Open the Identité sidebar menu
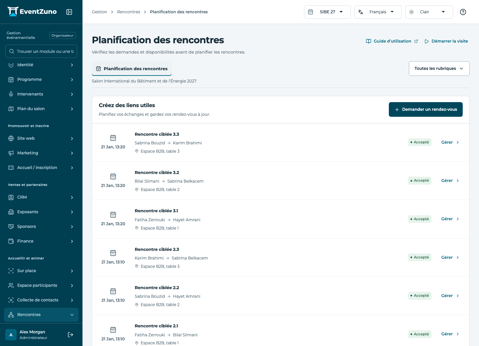The height and width of the screenshot is (346, 479). 41,65
